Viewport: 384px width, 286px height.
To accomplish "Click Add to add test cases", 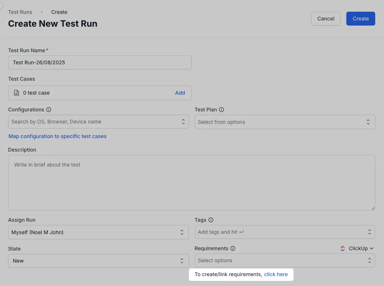I will (180, 93).
